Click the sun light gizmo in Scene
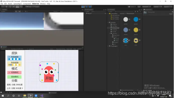The image size is (174, 98). 44,19
